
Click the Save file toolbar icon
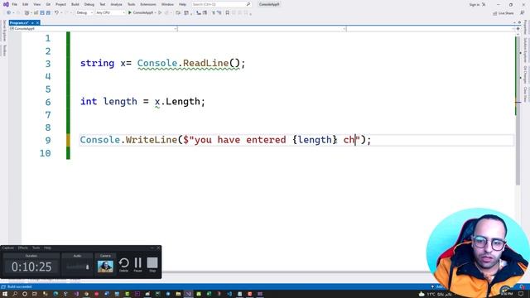[x=42, y=12]
